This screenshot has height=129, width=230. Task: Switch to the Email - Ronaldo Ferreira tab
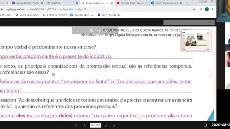(167, 3)
